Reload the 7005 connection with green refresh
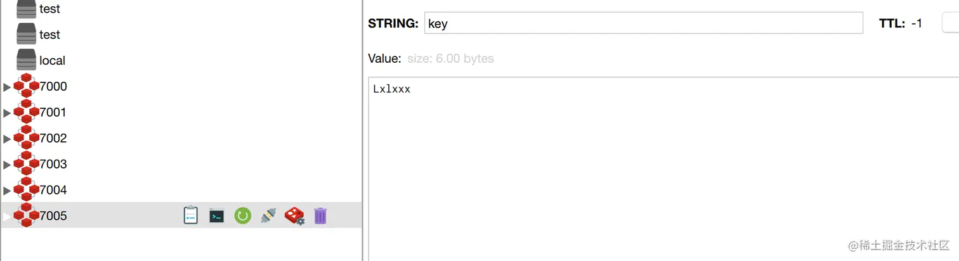 242,216
